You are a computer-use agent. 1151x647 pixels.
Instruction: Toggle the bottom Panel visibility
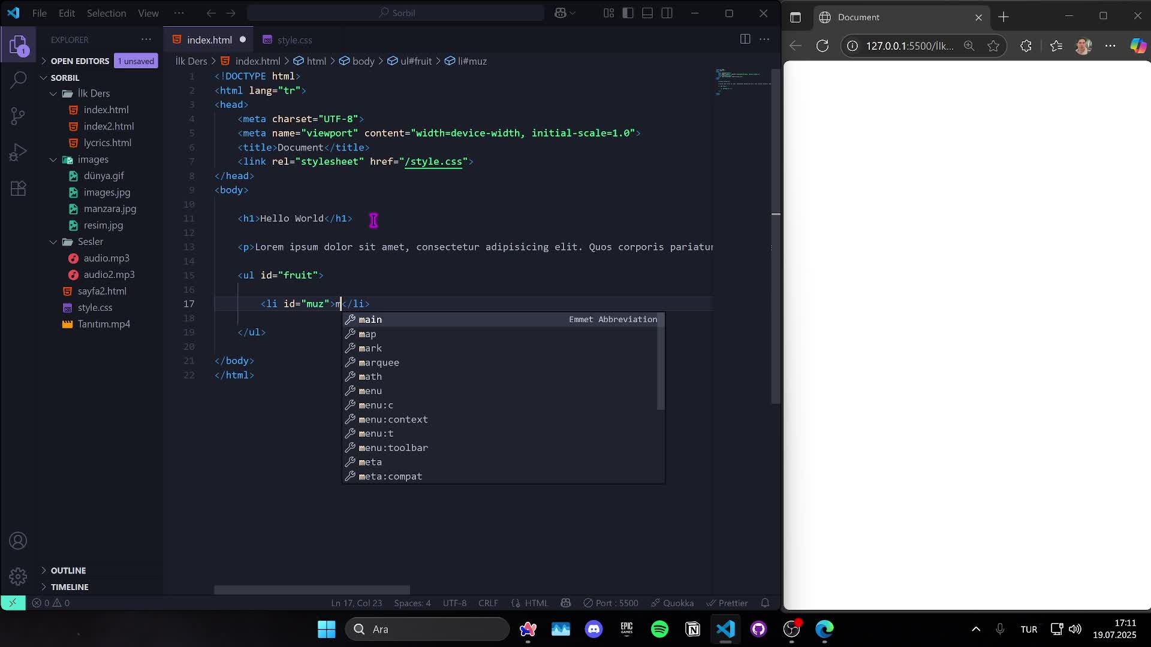click(x=647, y=13)
